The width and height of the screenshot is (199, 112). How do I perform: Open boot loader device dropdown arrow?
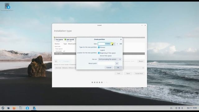point(143,68)
